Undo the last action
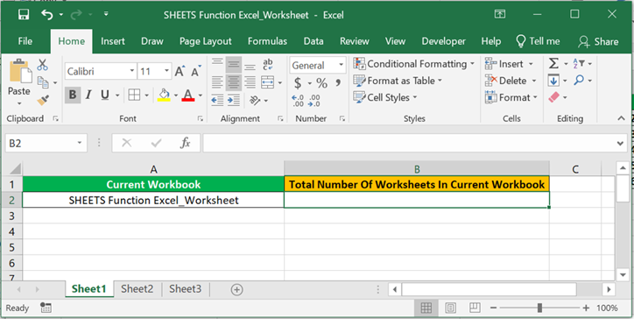 click(47, 15)
